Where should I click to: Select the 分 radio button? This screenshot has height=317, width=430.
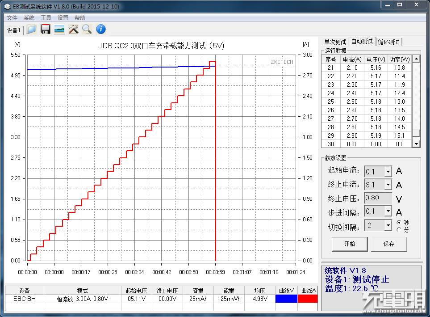coord(399,229)
